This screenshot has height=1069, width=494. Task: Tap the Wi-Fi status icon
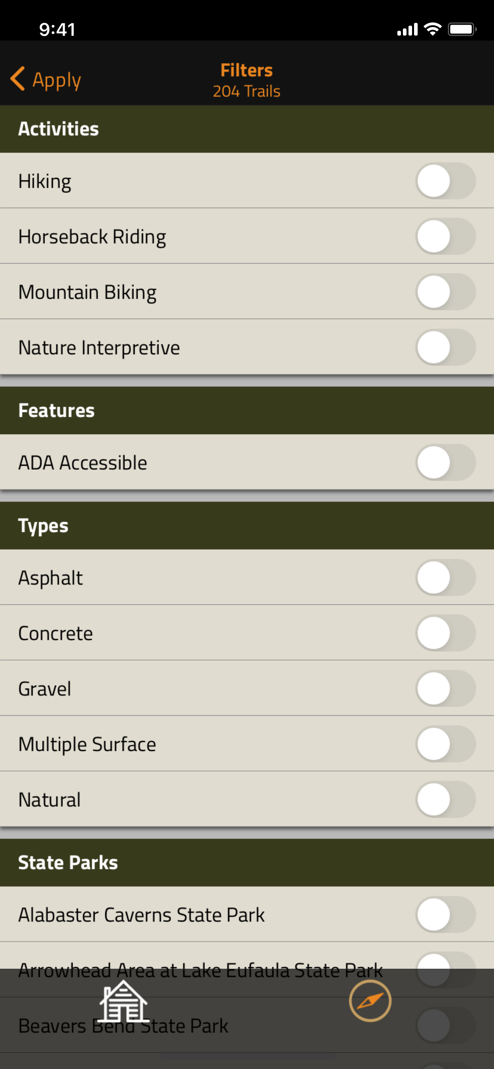tap(433, 29)
